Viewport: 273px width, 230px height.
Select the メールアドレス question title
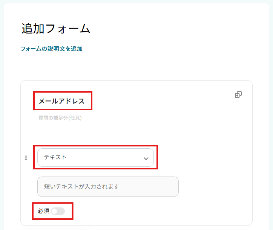tap(62, 101)
